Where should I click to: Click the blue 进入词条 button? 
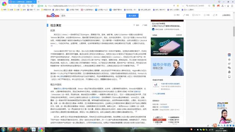[x=132, y=15]
